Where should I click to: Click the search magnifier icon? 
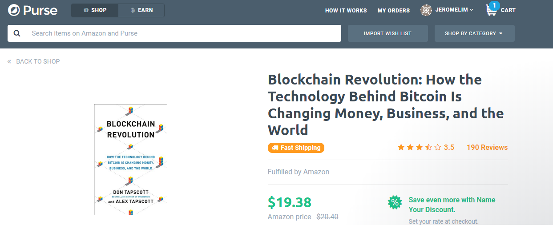point(17,33)
